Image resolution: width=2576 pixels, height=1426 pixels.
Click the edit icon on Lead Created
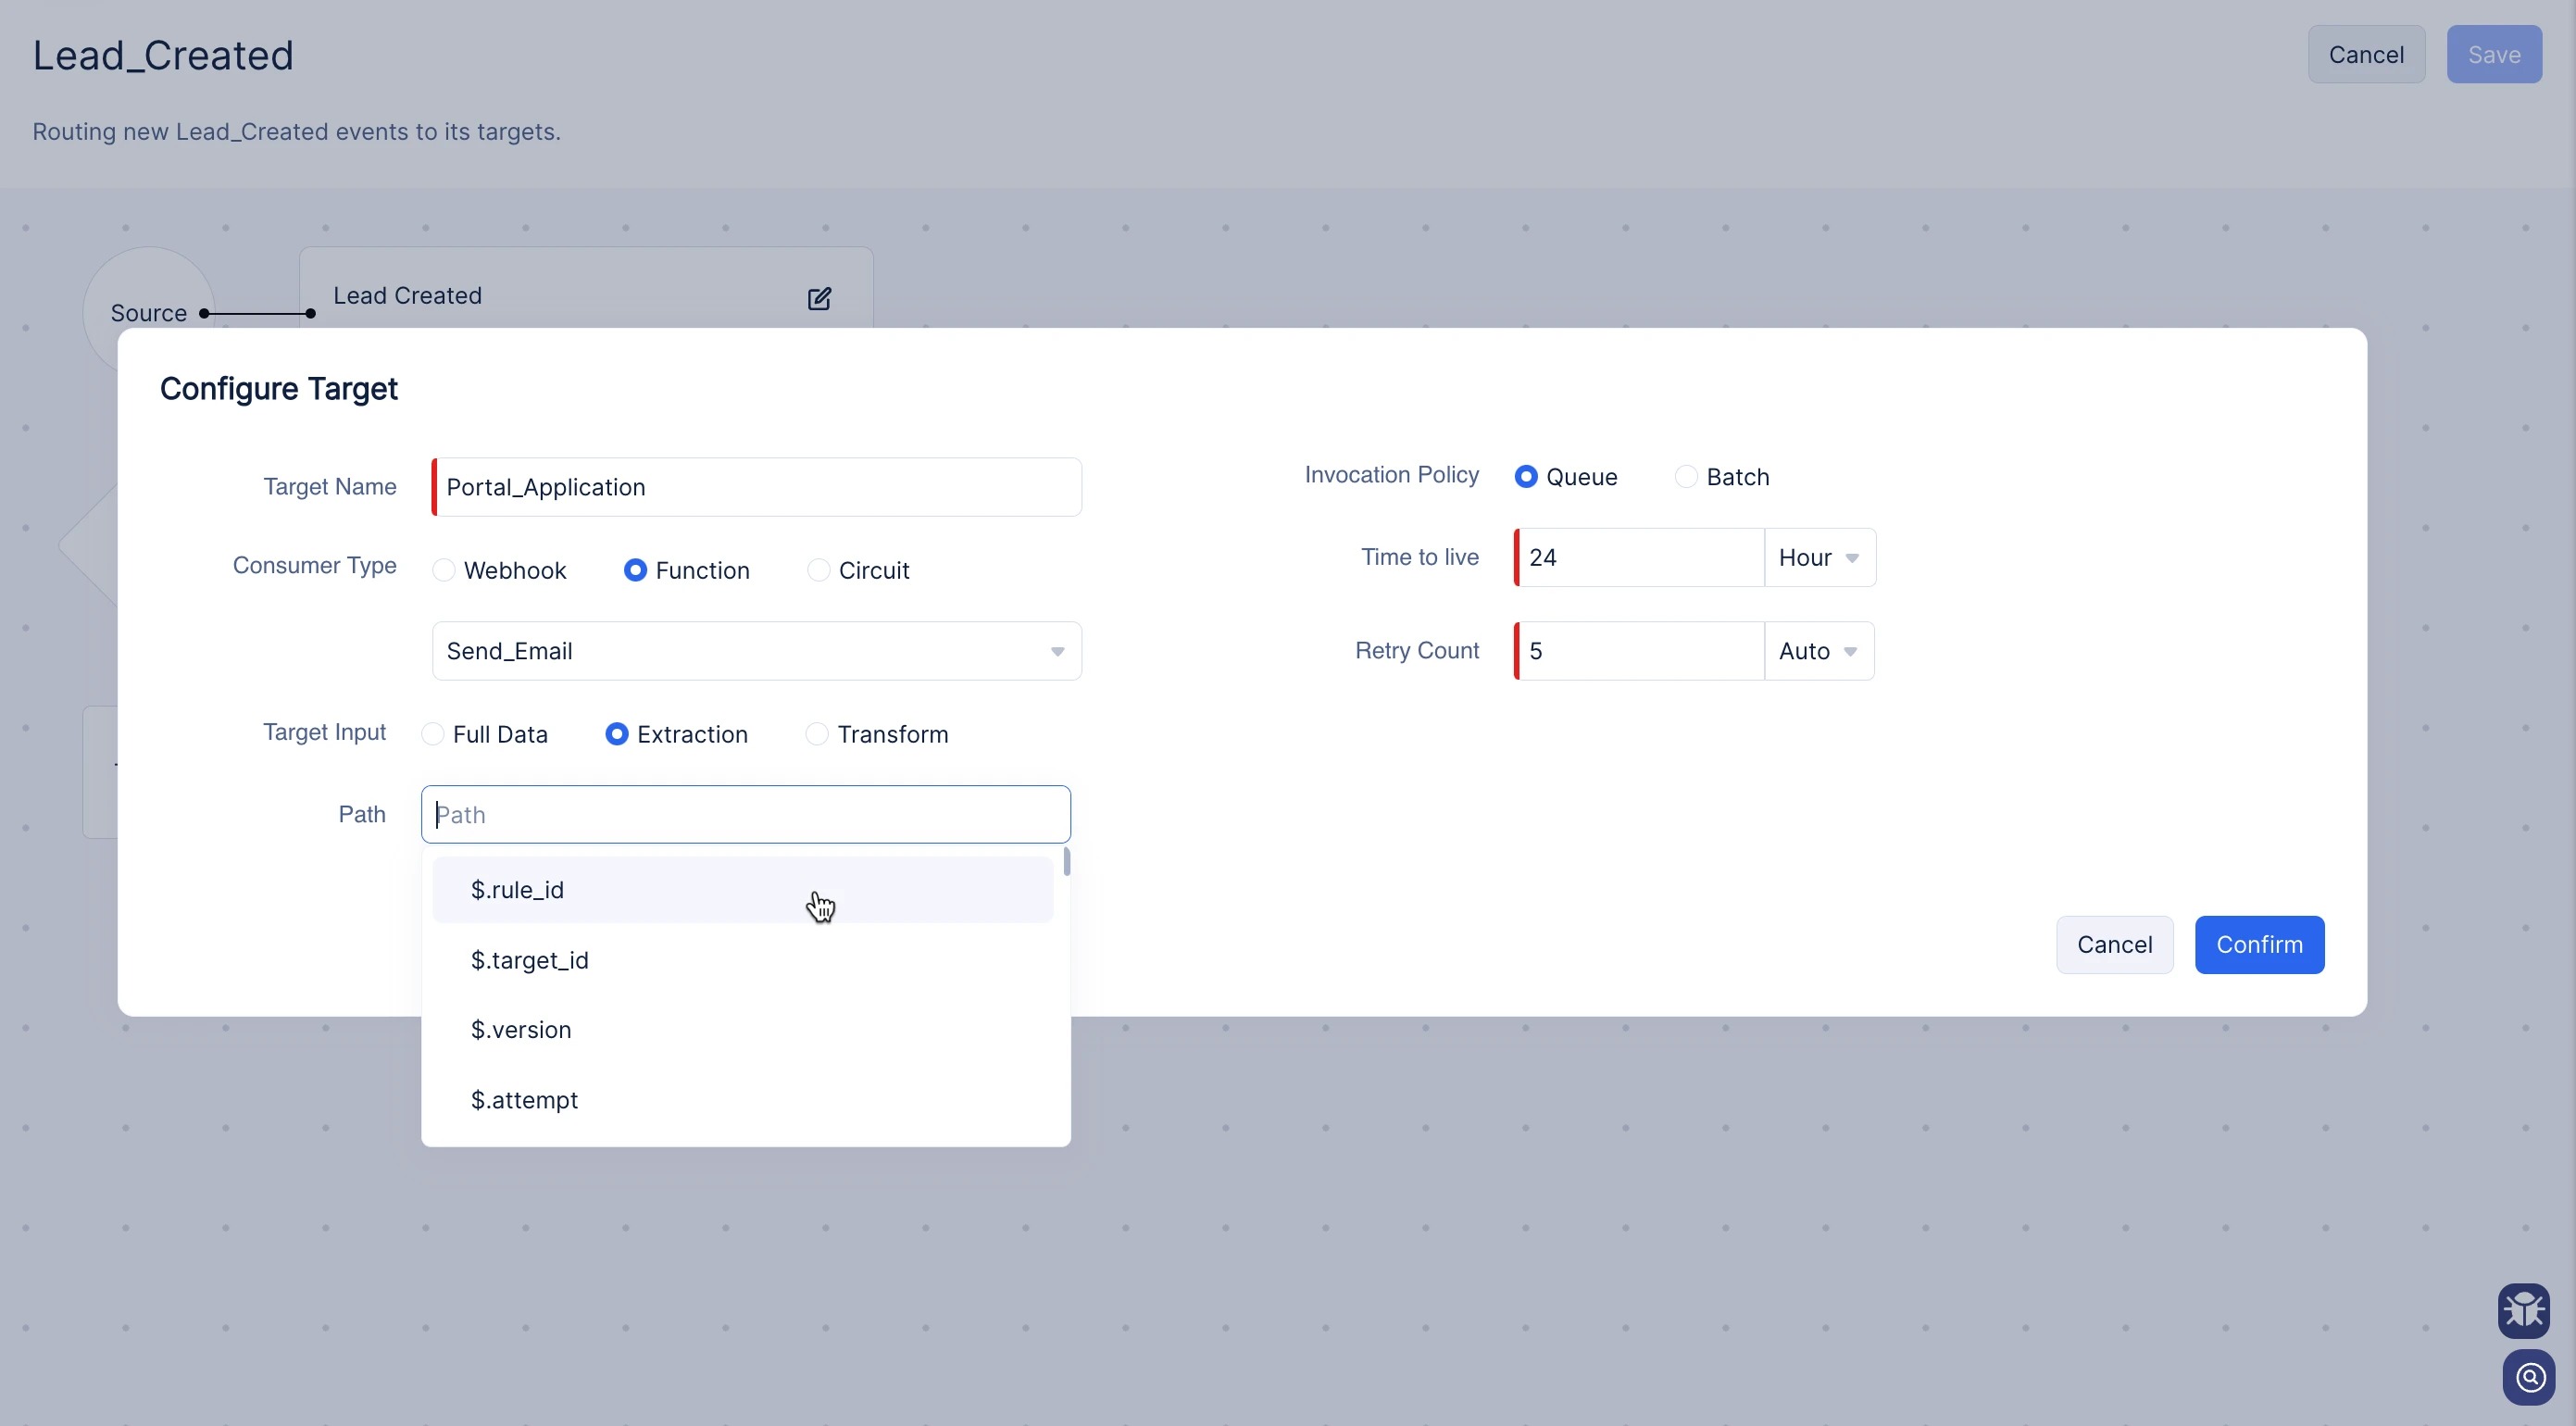click(x=819, y=298)
